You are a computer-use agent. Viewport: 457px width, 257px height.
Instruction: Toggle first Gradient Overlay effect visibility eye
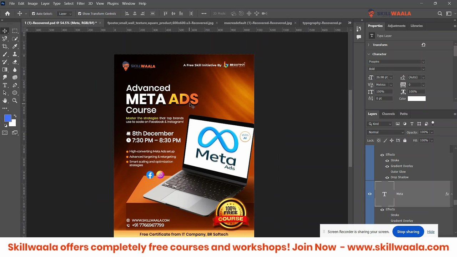[387, 166]
